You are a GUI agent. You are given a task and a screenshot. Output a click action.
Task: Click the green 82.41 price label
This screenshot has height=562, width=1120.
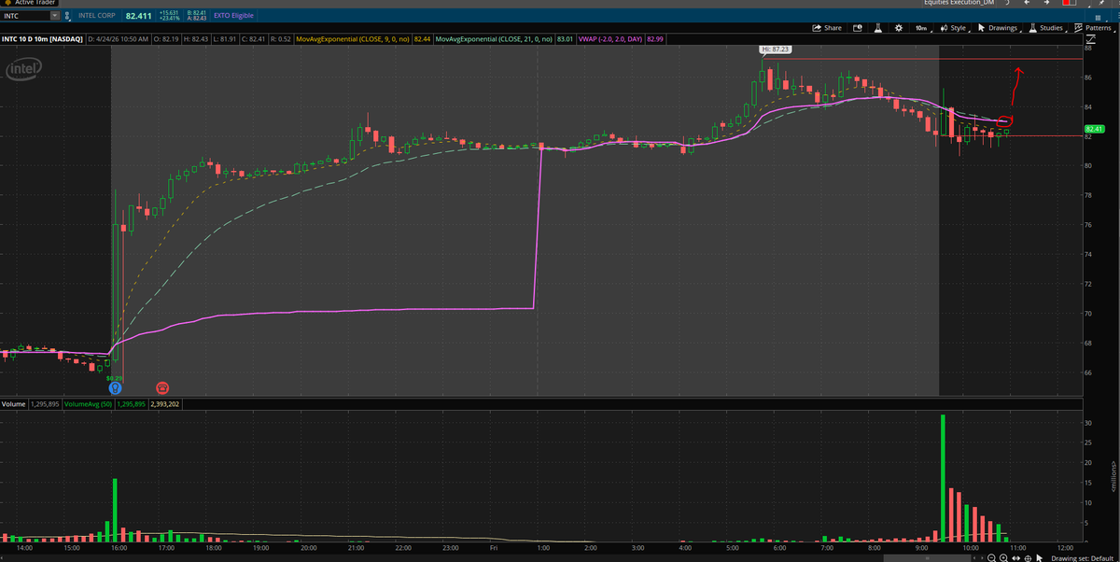point(1095,129)
